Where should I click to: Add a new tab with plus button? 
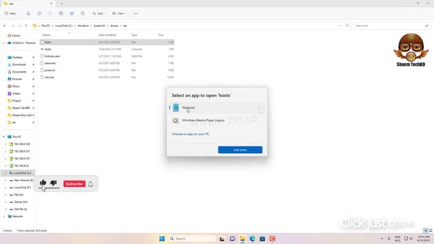click(x=62, y=3)
